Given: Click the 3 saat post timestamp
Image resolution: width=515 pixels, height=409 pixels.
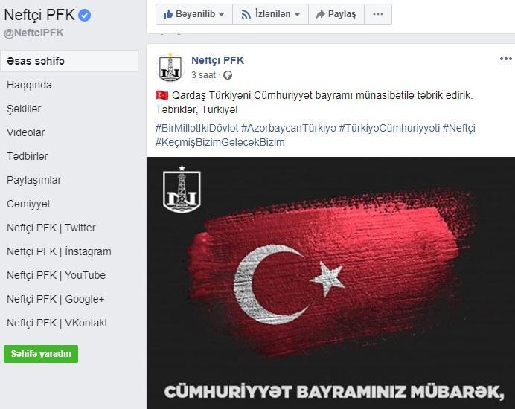Looking at the screenshot, I should pos(203,75).
